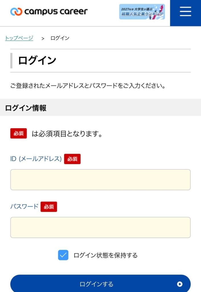Click the パスワード label
Image resolution: width=201 pixels, height=292 pixels.
(24, 206)
